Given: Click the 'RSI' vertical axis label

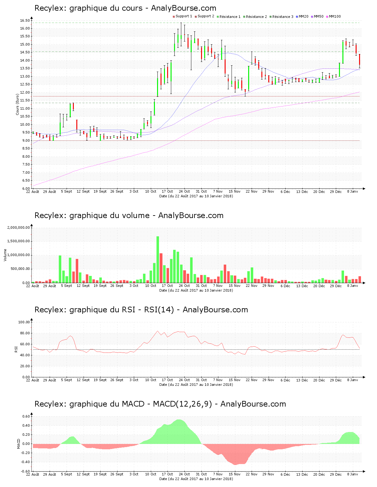Looking at the screenshot, I should [16, 349].
